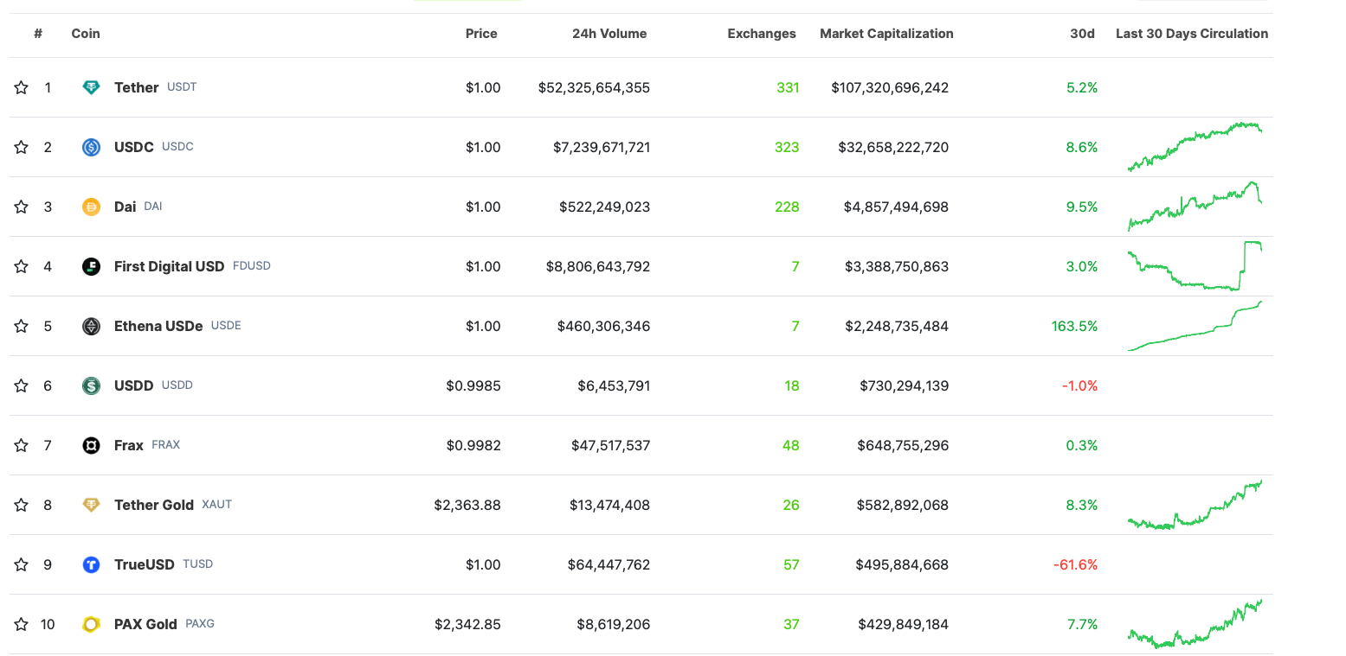Toggle the favorite star for TrueUSD
The width and height of the screenshot is (1346, 656).
pyautogui.click(x=21, y=564)
